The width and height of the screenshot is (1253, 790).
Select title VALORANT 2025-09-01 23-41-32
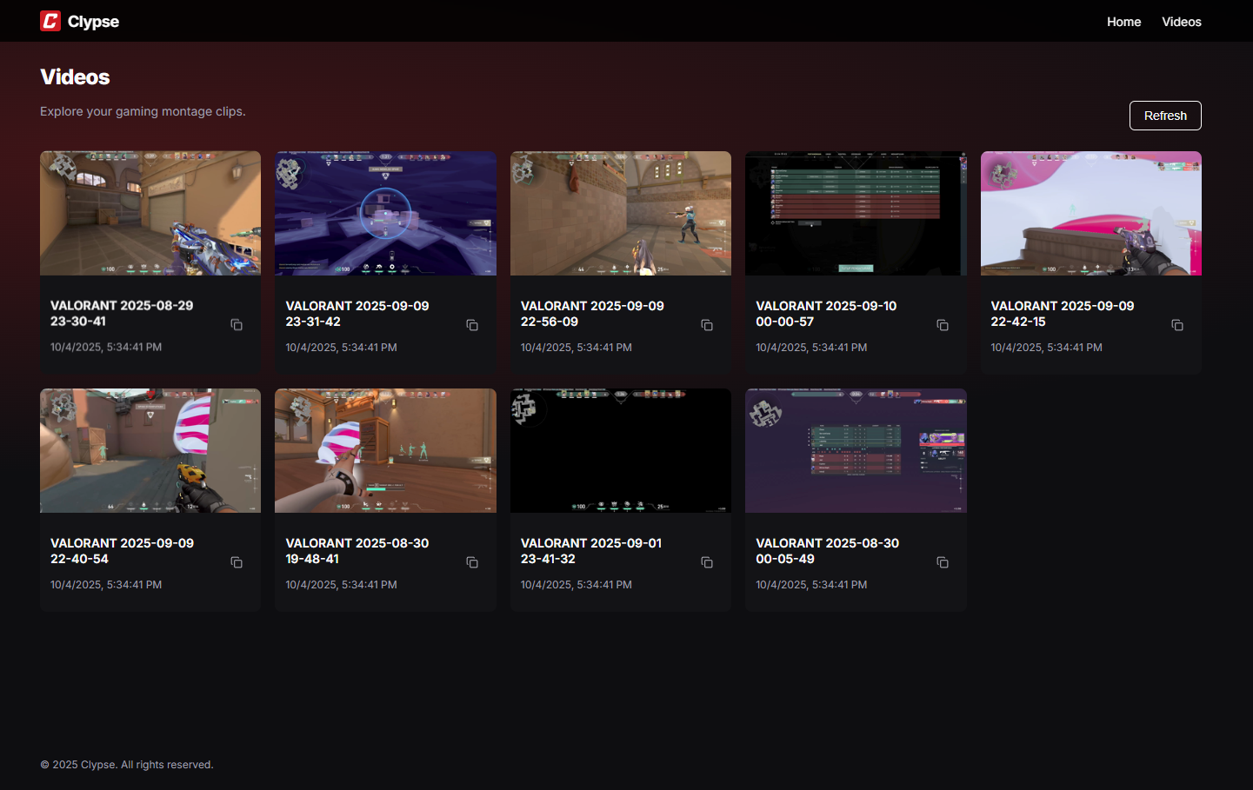(591, 551)
